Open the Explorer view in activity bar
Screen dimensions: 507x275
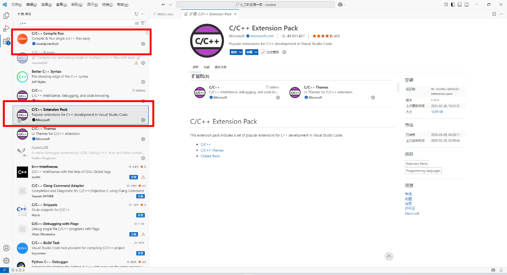(6, 16)
